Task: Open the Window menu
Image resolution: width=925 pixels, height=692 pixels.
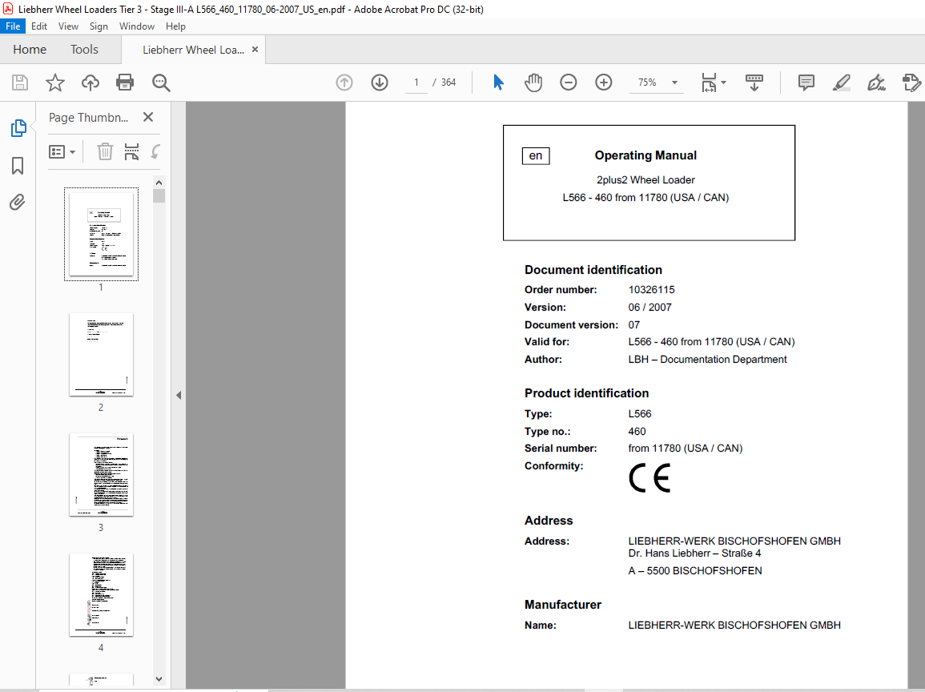Action: [x=137, y=26]
